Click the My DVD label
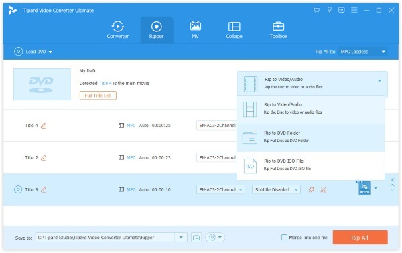The width and height of the screenshot is (402, 253). [x=87, y=71]
